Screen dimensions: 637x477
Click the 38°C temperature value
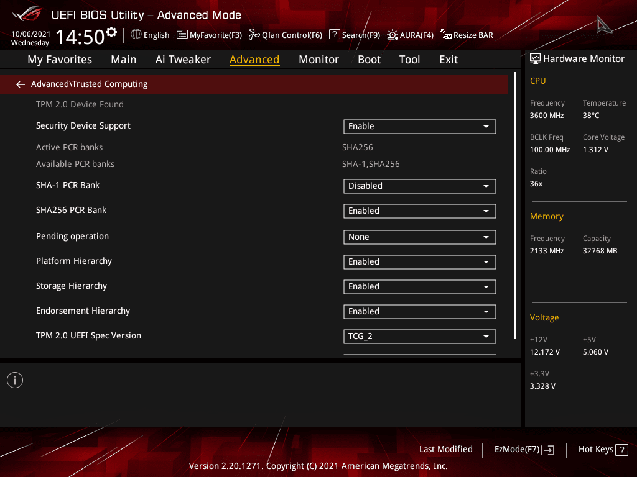tap(591, 116)
